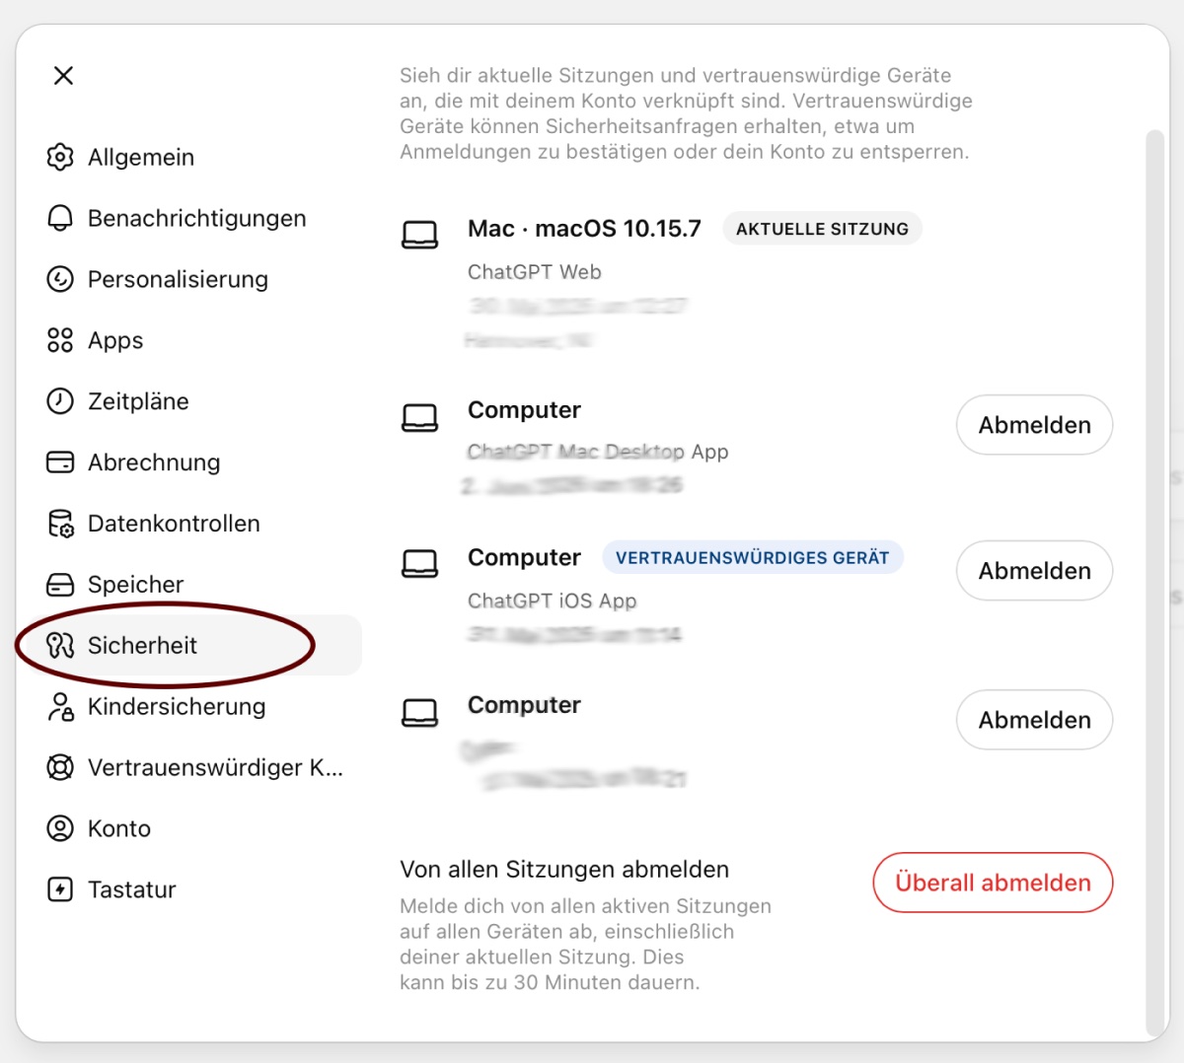
Task: Click the ChatGPT Web label
Action: [534, 272]
